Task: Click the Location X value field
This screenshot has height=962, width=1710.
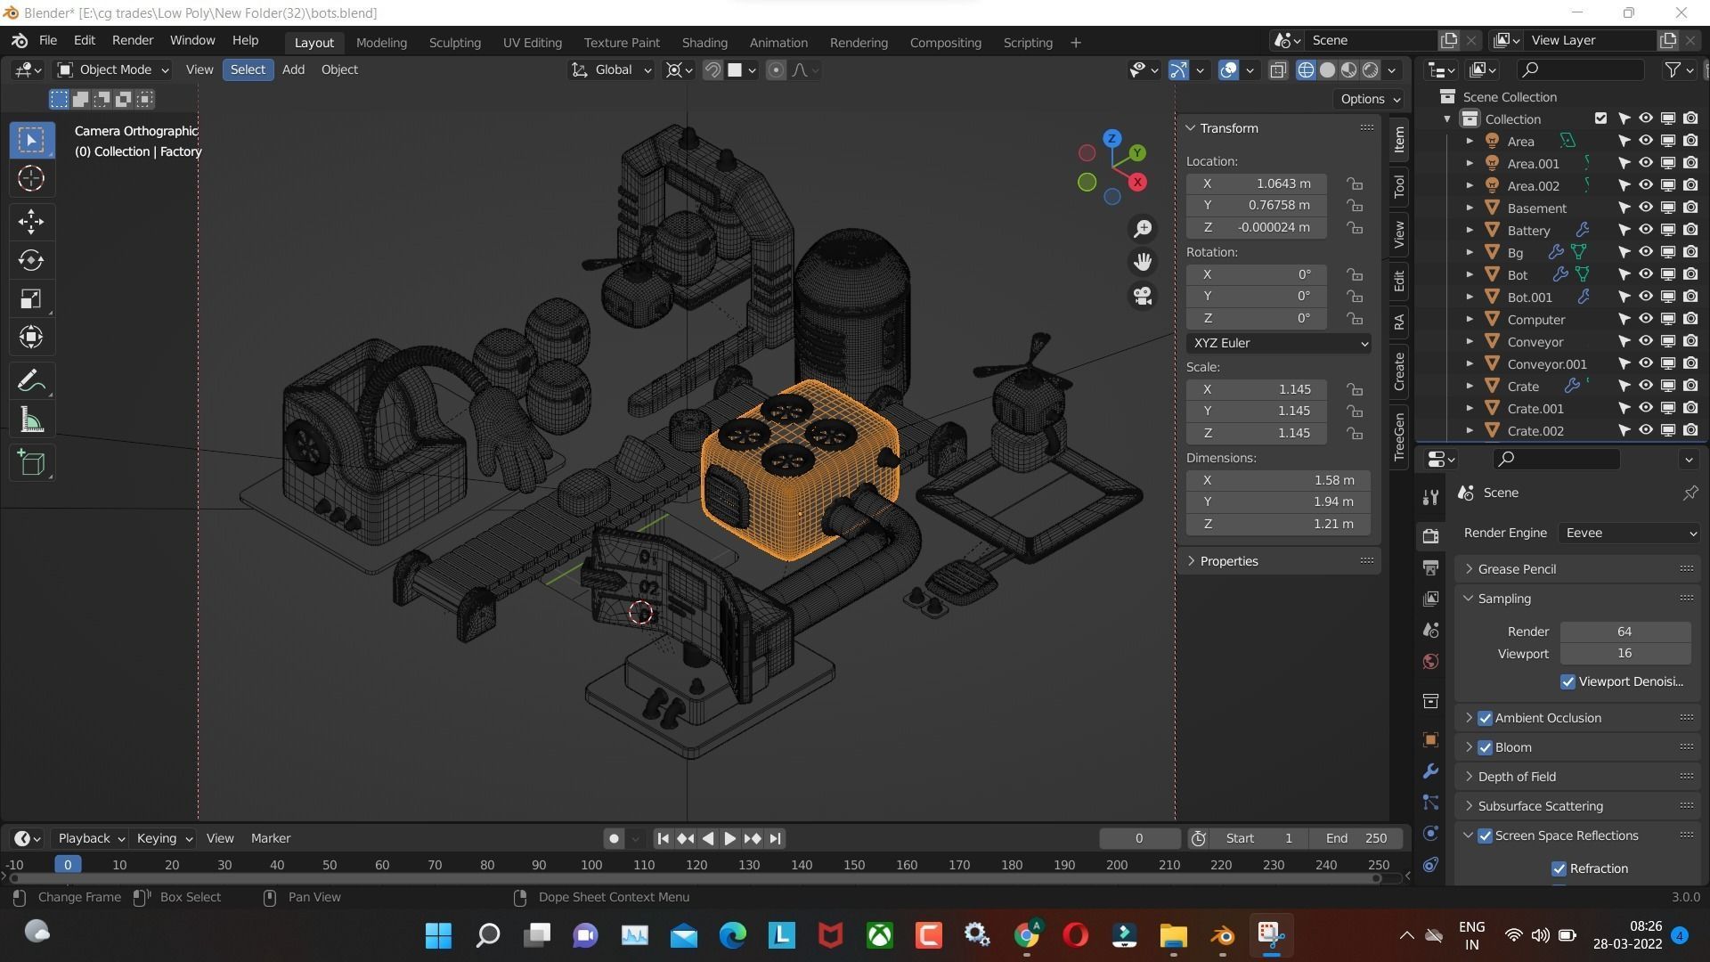Action: click(1257, 183)
